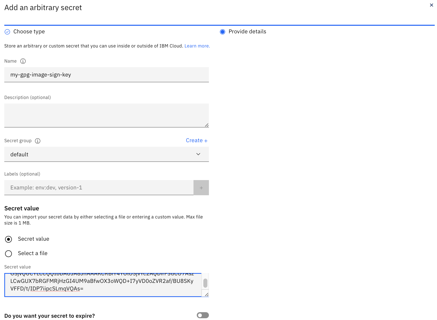Switch to the Choose type step
The image size is (437, 320).
(x=29, y=32)
